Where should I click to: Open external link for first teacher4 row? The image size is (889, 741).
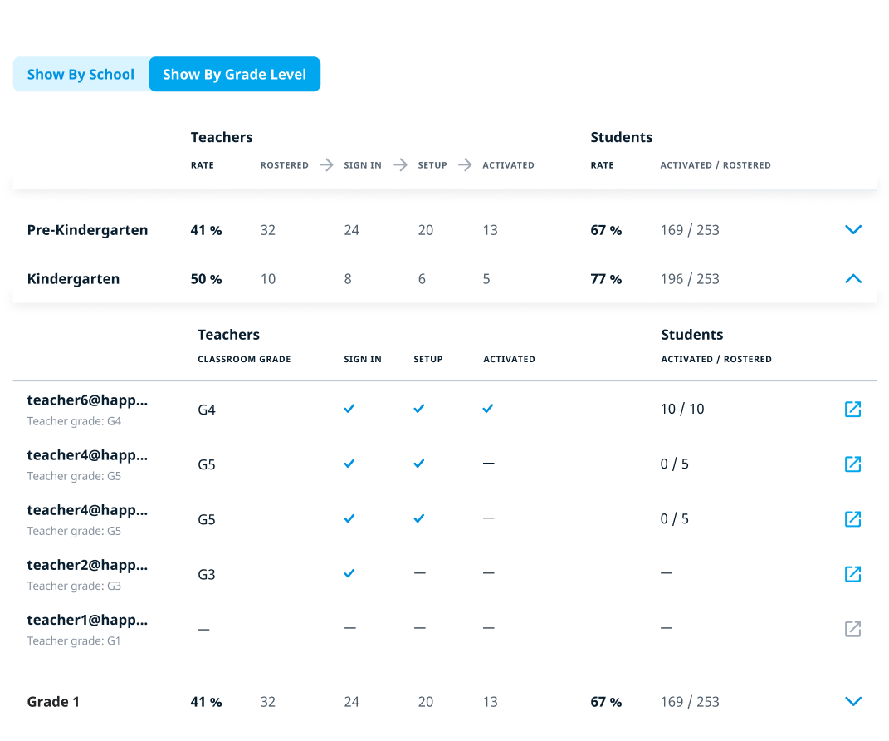(852, 464)
